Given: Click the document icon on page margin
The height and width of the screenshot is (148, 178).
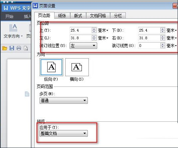Looking at the screenshot, I should (x=27, y=94).
